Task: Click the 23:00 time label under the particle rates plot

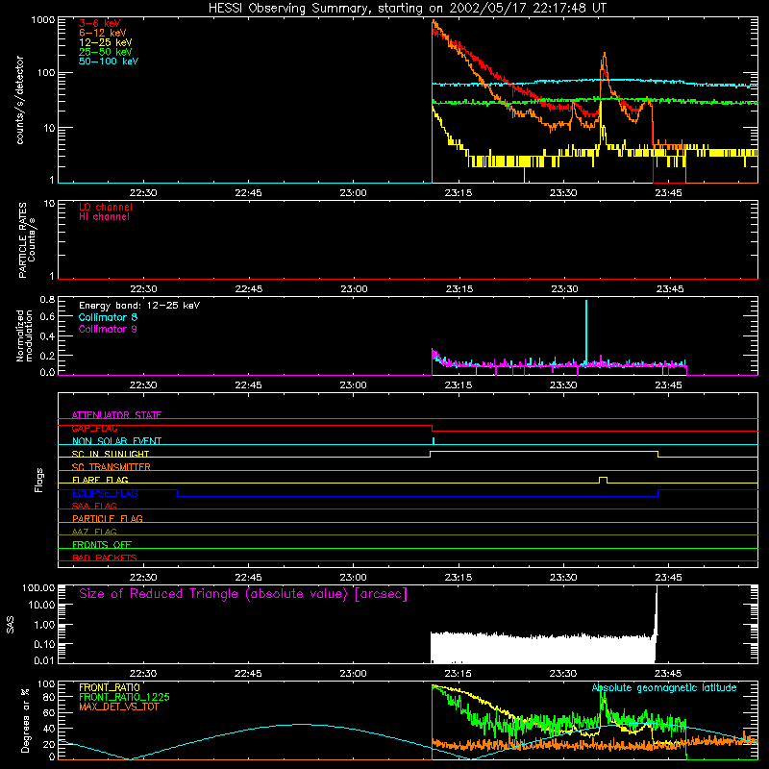Action: (354, 289)
